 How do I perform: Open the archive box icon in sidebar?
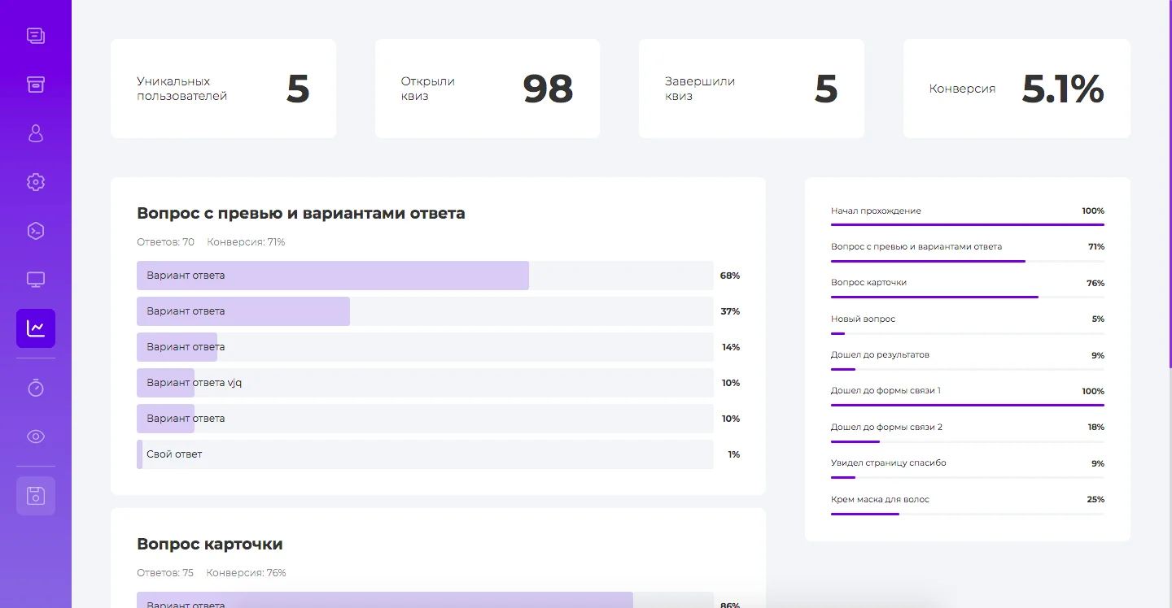point(36,85)
